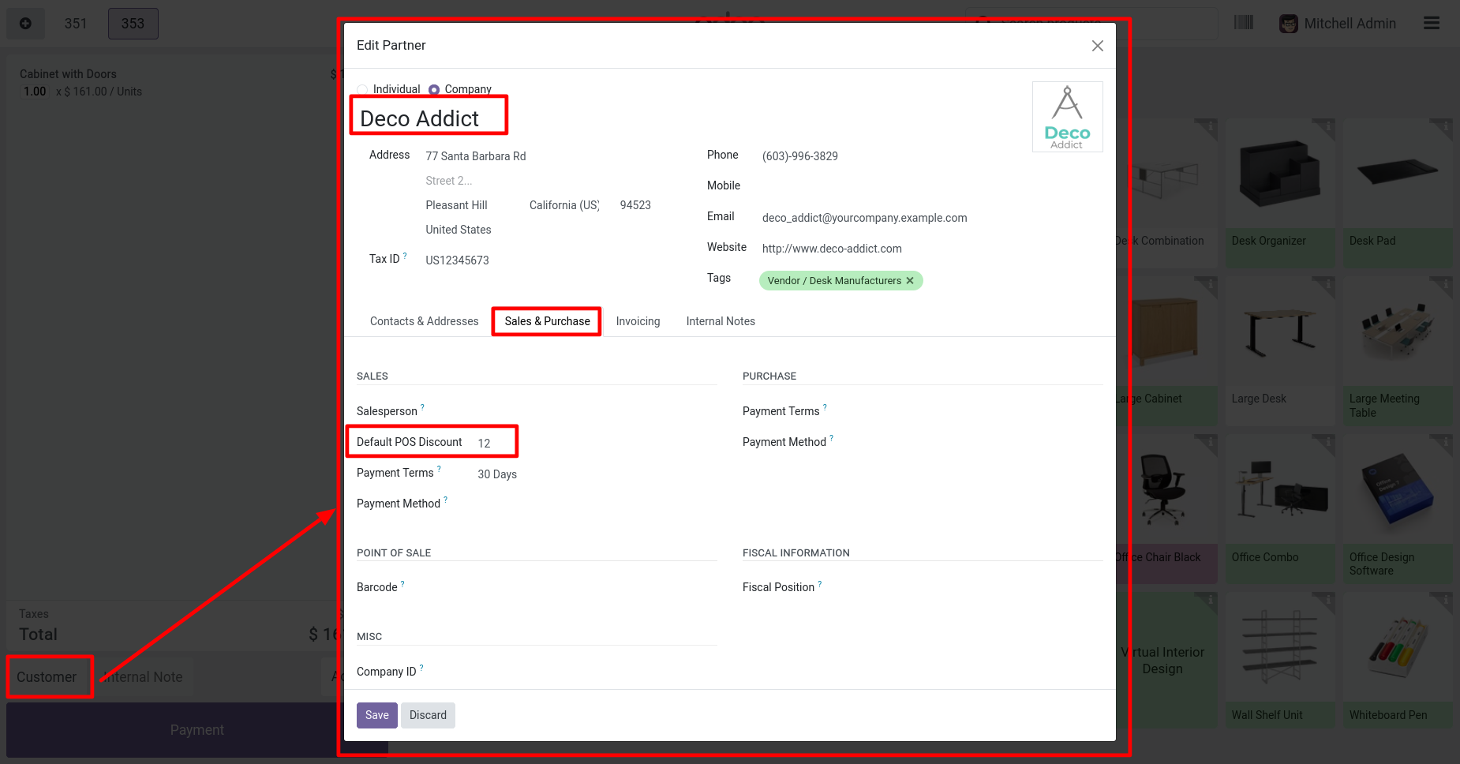Show the Fiscal Position help tooltip icon
The image size is (1460, 764).
coord(819,583)
